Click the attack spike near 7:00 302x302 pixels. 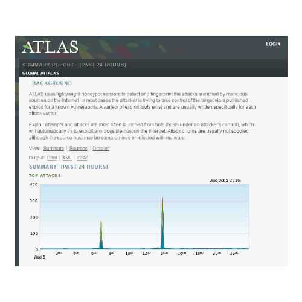click(x=101, y=235)
